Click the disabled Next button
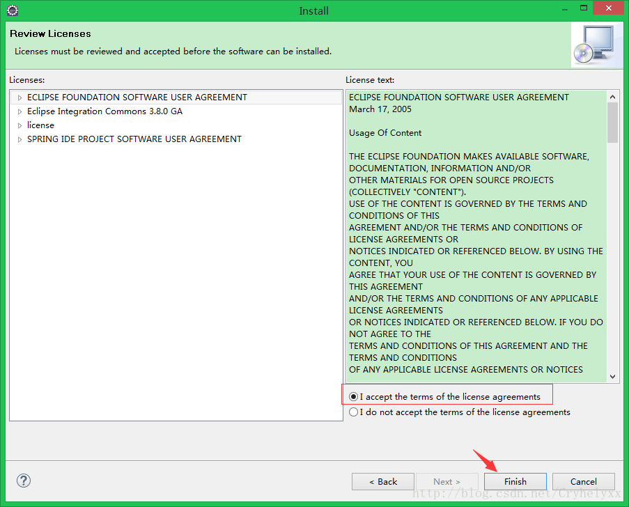The width and height of the screenshot is (629, 507). point(447,481)
